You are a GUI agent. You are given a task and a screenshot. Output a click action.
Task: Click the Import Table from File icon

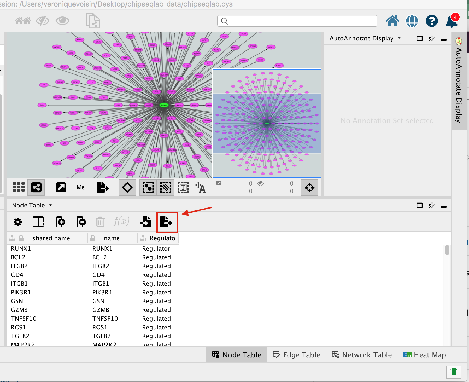(145, 222)
